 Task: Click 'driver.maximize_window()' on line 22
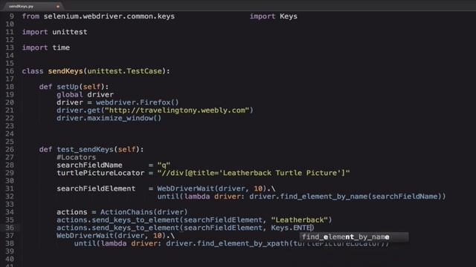click(x=109, y=119)
